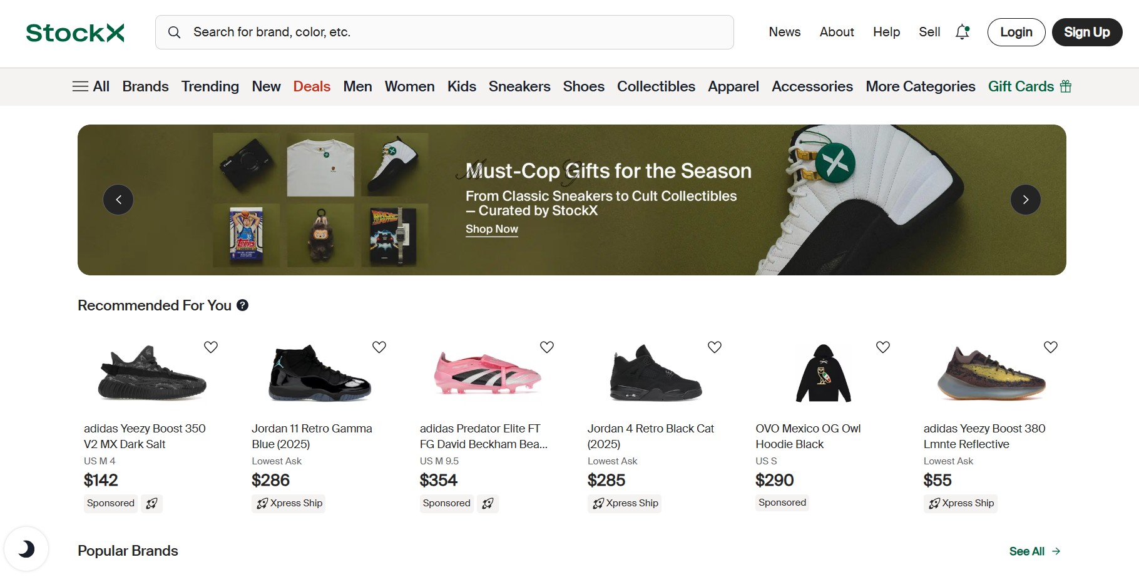The height and width of the screenshot is (577, 1139).
Task: Open the notification bell
Action: [x=961, y=33]
